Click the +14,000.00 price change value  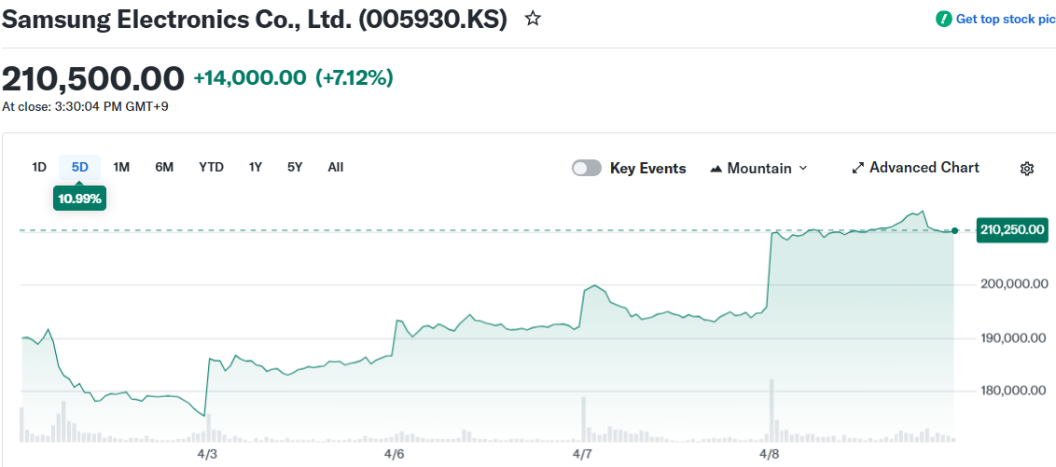click(x=250, y=78)
